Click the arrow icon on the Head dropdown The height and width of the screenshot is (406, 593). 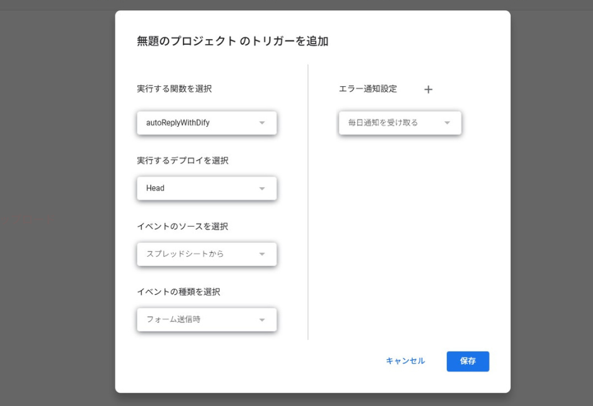pyautogui.click(x=262, y=189)
